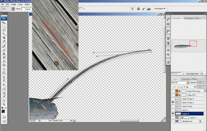Swap foreground and background colors
The height and width of the screenshot is (131, 207).
(6, 108)
